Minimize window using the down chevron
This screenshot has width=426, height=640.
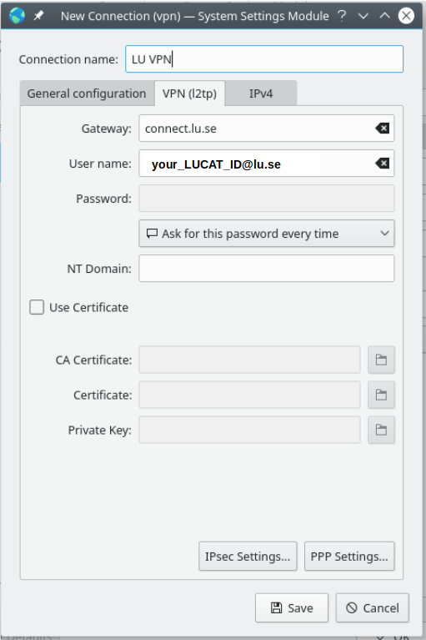[x=363, y=16]
